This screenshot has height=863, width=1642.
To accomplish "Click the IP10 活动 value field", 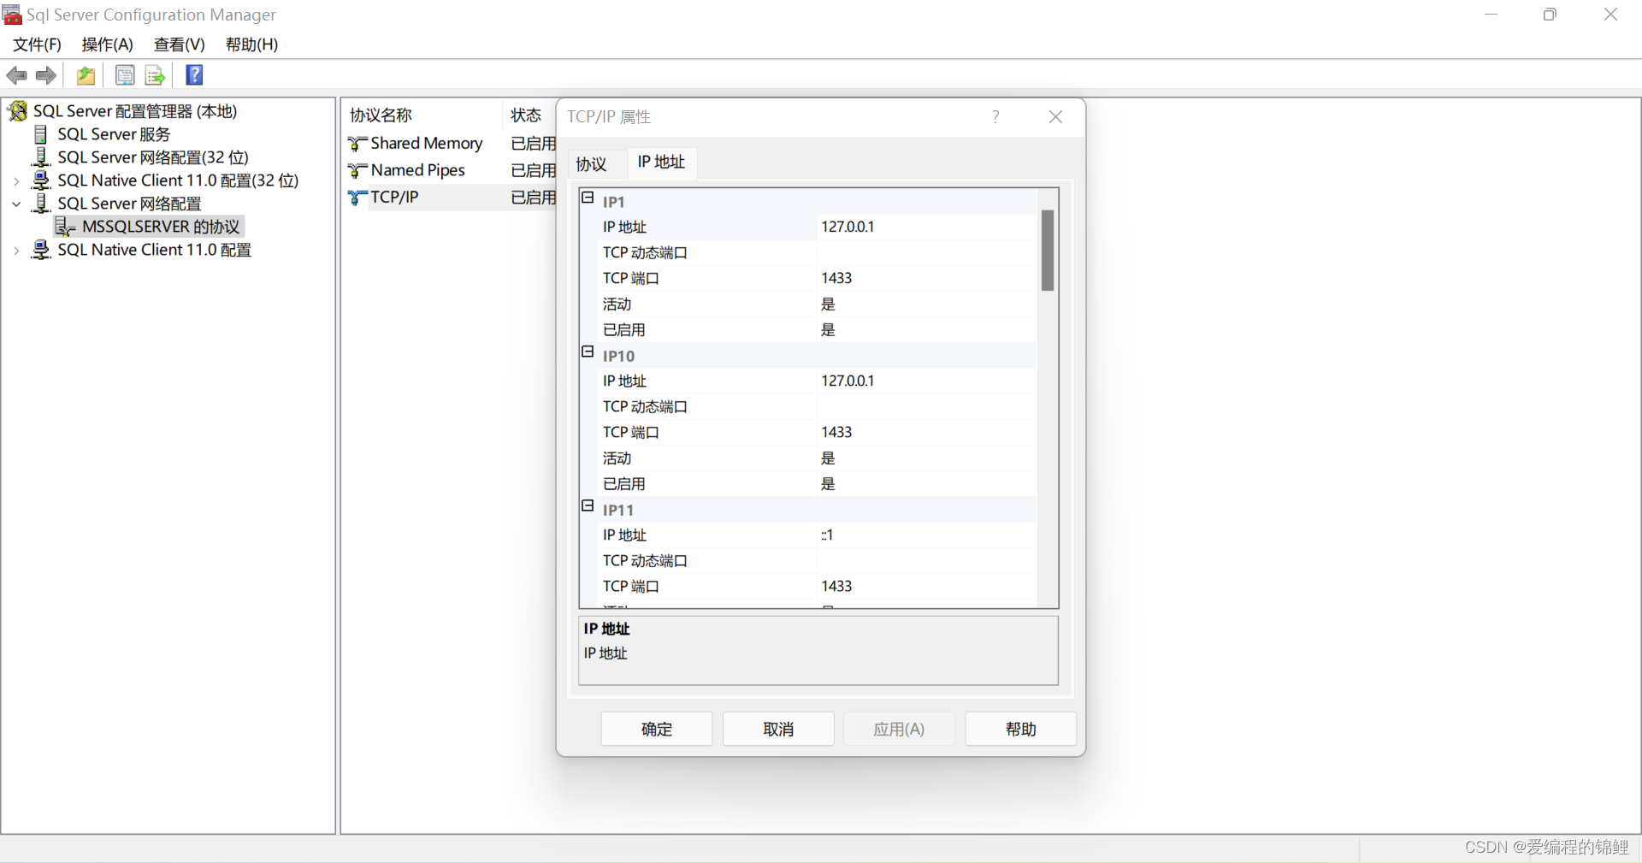I will coord(927,458).
